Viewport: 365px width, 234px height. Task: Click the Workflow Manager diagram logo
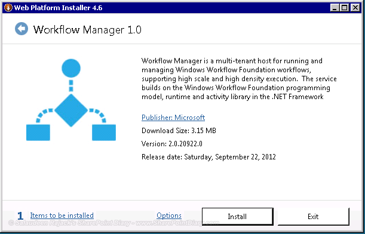pyautogui.click(x=71, y=100)
